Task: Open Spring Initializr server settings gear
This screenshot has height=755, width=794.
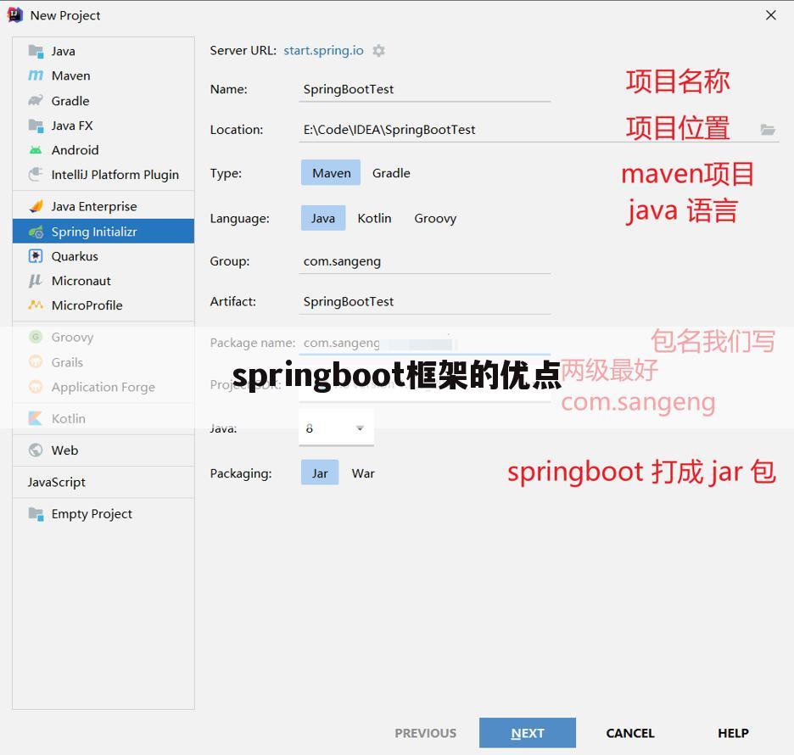Action: pos(378,50)
